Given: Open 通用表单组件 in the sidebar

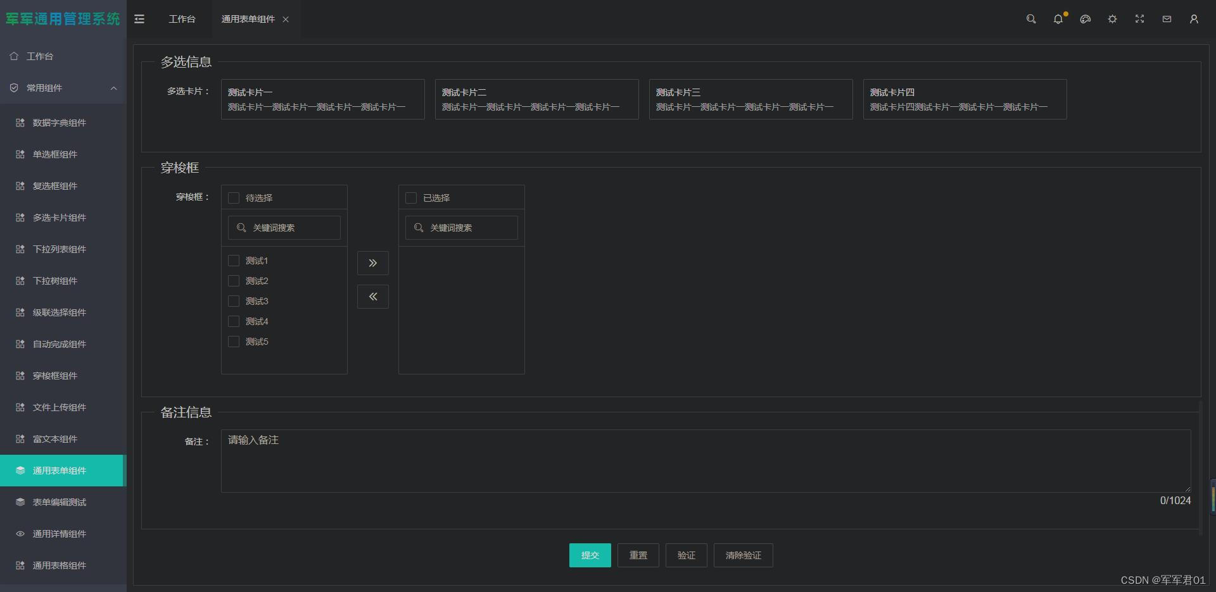Looking at the screenshot, I should click(x=63, y=471).
